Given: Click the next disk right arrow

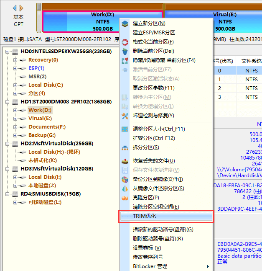Looking at the screenshot, I should tap(21, 8).
